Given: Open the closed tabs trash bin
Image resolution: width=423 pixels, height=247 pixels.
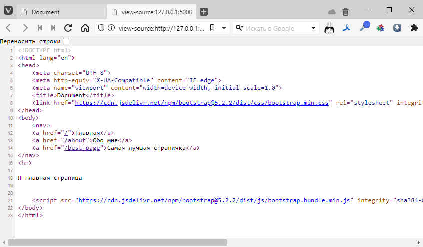Looking at the screenshot, I should click(x=345, y=12).
